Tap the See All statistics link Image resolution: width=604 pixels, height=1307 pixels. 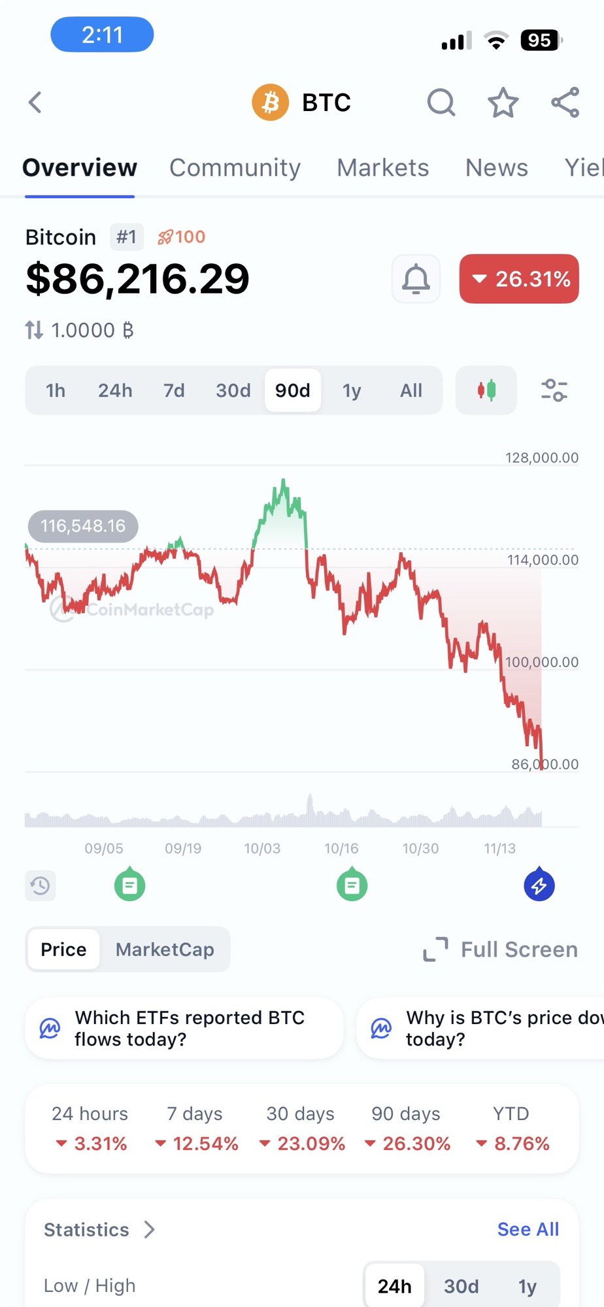(528, 1229)
